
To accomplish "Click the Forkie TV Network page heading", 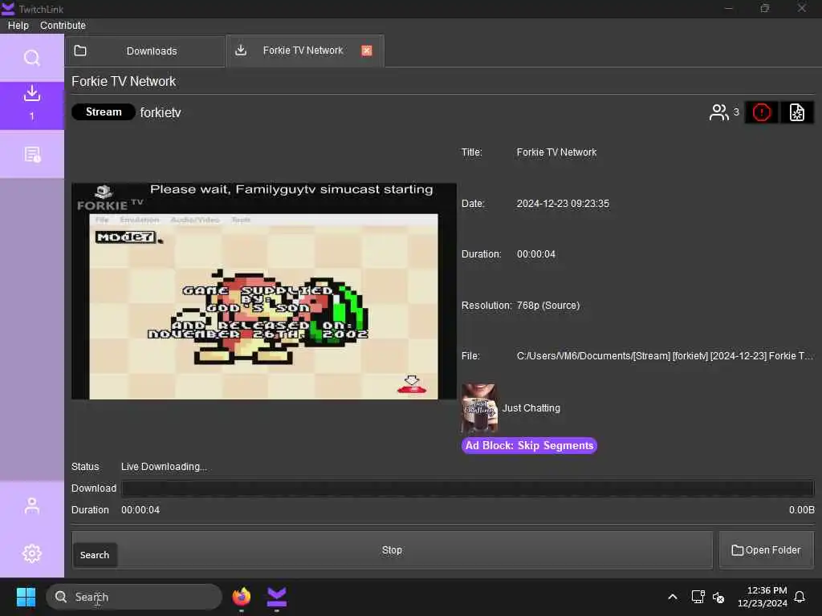I will click(124, 82).
